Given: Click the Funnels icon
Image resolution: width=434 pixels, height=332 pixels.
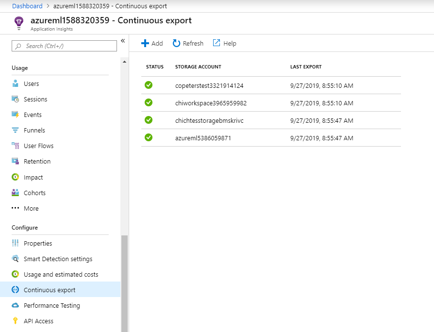Looking at the screenshot, I should (x=15, y=130).
